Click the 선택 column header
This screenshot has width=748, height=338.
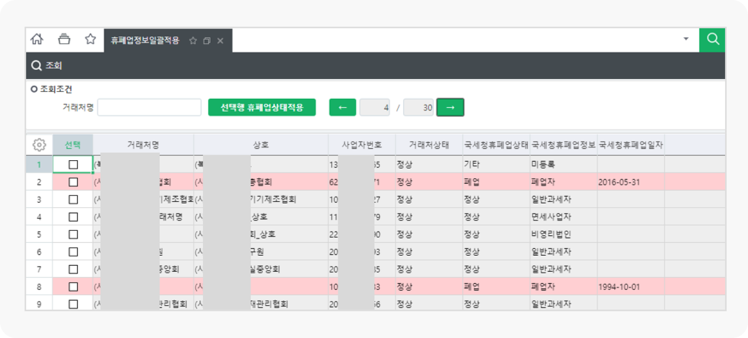click(73, 145)
